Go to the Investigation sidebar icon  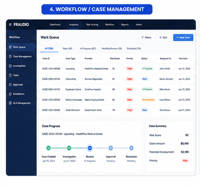point(10,66)
